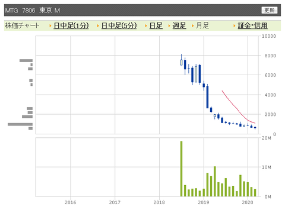
Task: Click the 2020 x-axis label
Action: coord(248,202)
